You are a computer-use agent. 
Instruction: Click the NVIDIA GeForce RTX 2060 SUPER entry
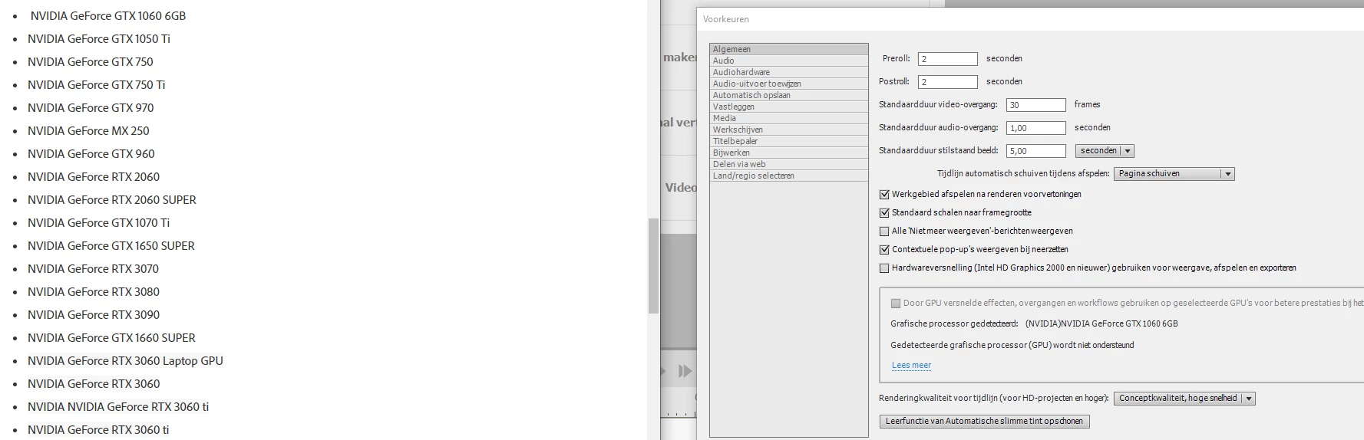[112, 199]
